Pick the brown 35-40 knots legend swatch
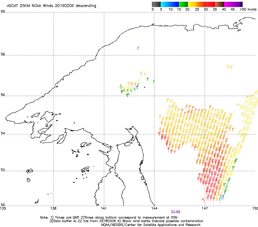258x227 pixels. [x=220, y=4]
